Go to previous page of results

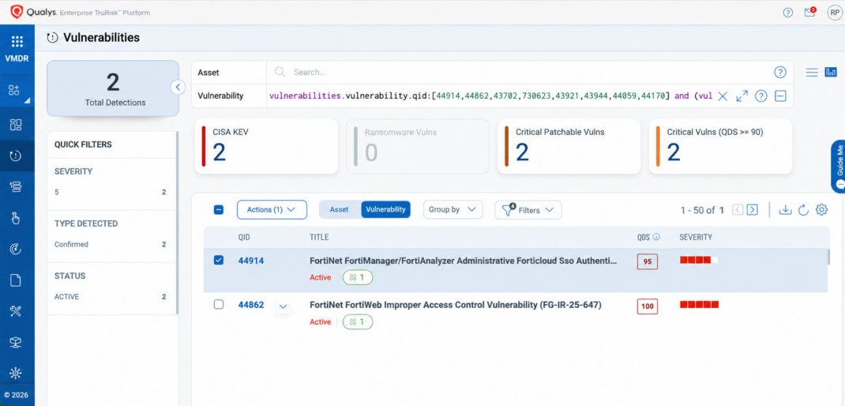tap(738, 210)
